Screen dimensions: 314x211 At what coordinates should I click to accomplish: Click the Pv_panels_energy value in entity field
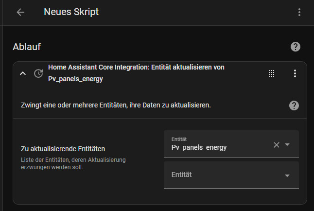pos(199,147)
